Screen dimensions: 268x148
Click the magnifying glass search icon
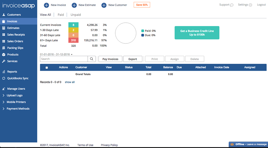pyautogui.click(x=91, y=59)
